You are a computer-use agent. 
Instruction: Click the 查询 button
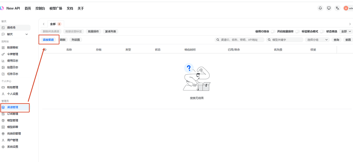pos(336,40)
